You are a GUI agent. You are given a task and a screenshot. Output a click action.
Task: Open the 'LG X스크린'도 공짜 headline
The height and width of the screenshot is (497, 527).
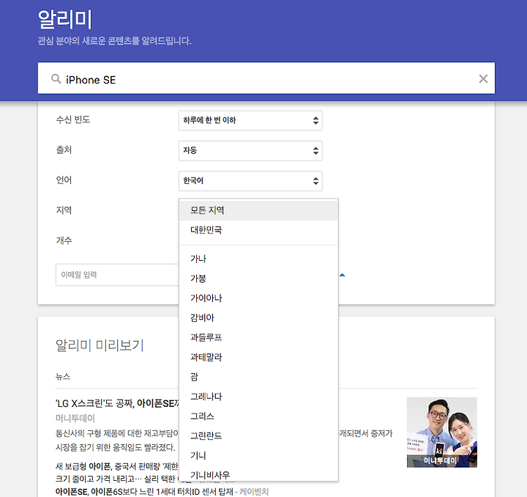118,403
